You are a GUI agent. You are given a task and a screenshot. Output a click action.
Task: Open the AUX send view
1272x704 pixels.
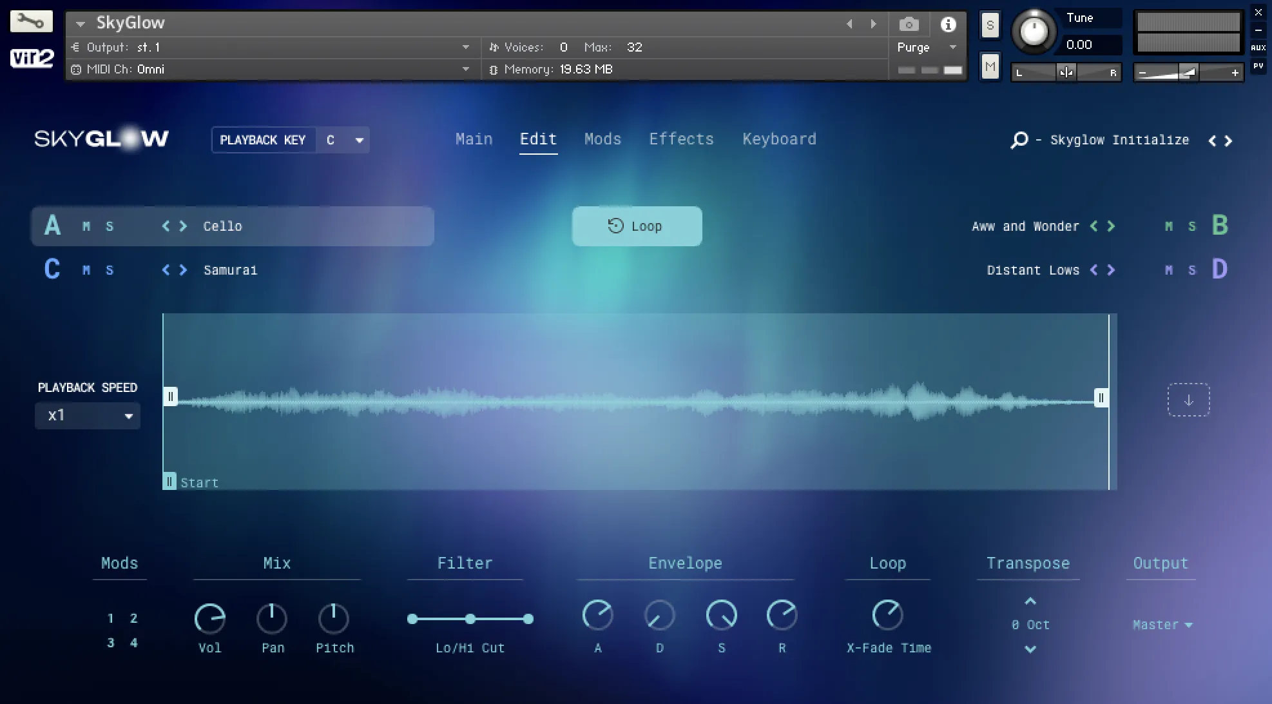click(x=1257, y=46)
